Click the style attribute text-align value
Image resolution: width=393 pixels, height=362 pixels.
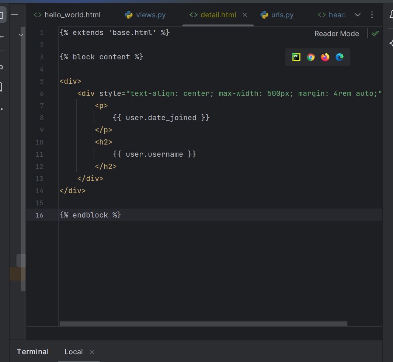pyautogui.click(x=172, y=94)
